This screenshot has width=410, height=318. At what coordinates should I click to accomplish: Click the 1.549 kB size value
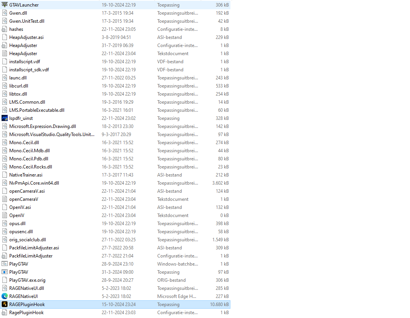coord(220,239)
